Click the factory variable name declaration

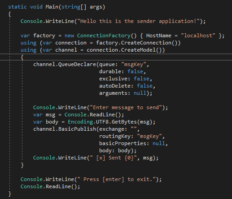coord(44,35)
